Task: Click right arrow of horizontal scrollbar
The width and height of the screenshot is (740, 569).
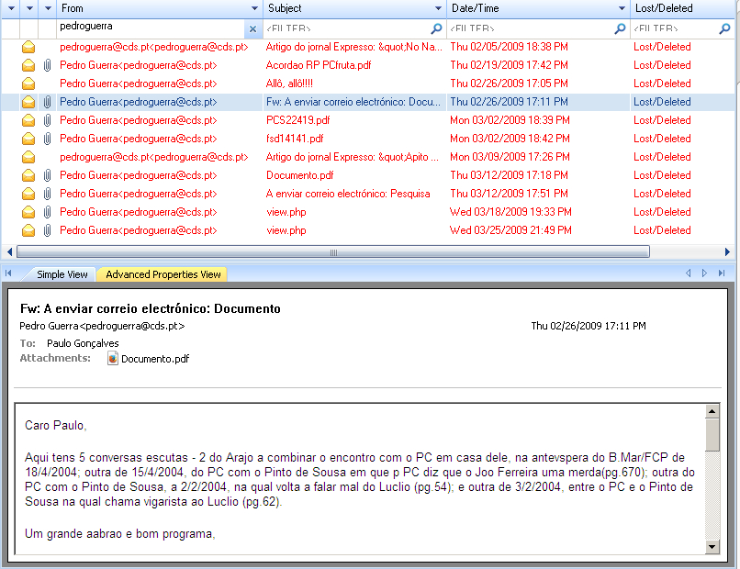Action: pos(727,252)
